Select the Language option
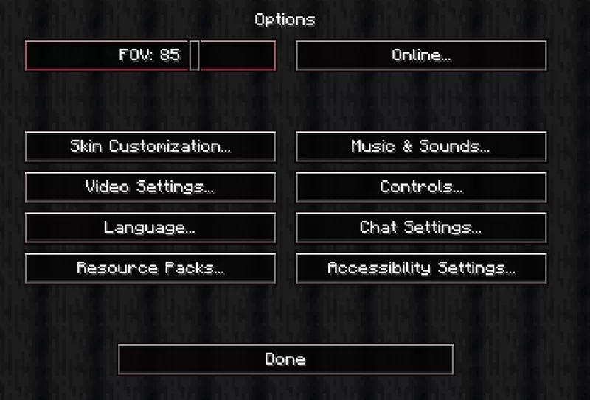This screenshot has width=590, height=400. point(150,228)
